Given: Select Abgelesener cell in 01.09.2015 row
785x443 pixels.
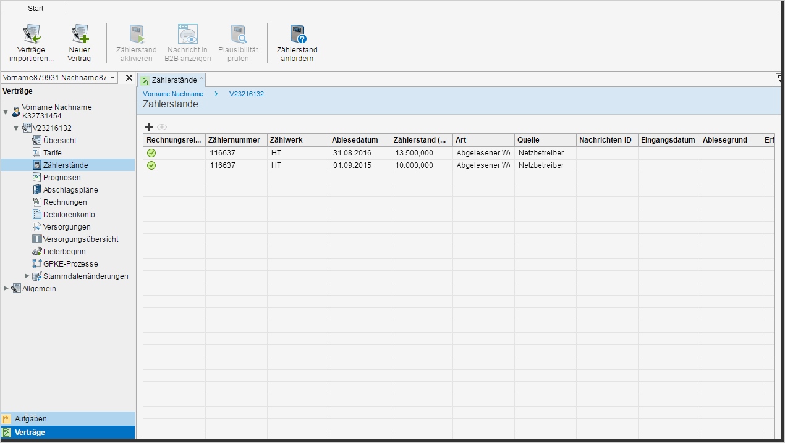Looking at the screenshot, I should pos(483,165).
